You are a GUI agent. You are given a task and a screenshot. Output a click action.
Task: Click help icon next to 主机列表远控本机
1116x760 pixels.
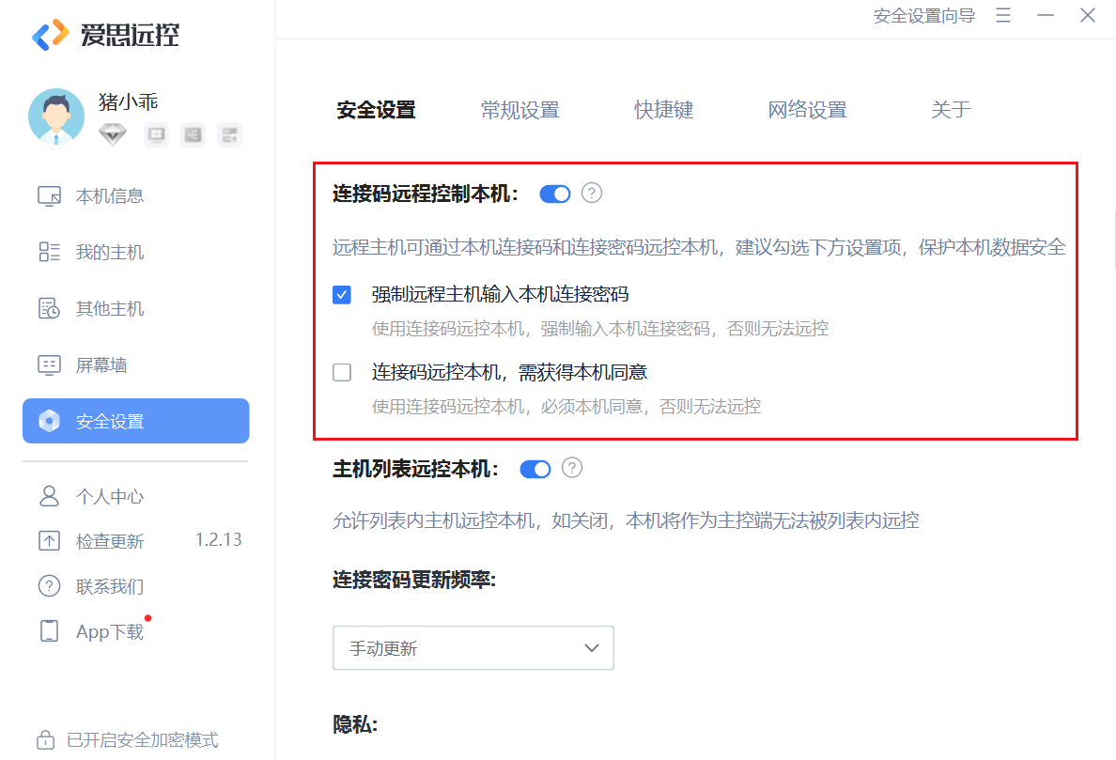click(x=572, y=468)
